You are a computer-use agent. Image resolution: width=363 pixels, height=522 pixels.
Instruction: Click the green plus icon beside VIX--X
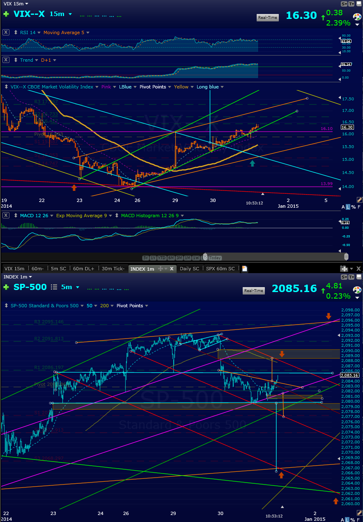click(6, 14)
